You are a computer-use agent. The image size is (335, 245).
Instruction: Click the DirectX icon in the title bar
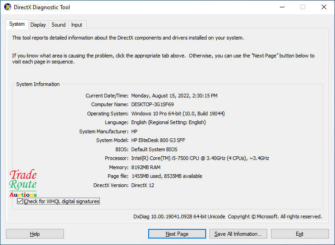[x=7, y=7]
